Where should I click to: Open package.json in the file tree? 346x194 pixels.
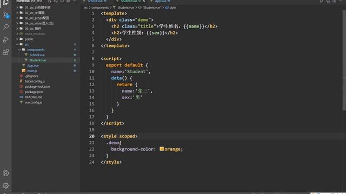(34, 92)
